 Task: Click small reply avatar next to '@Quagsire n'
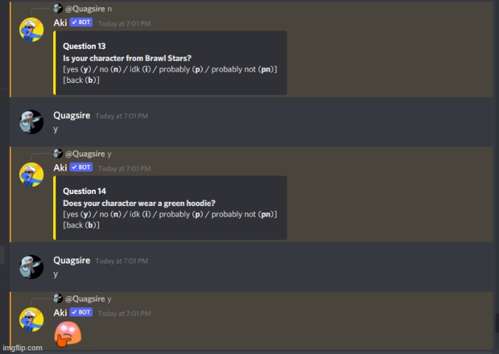[58, 8]
